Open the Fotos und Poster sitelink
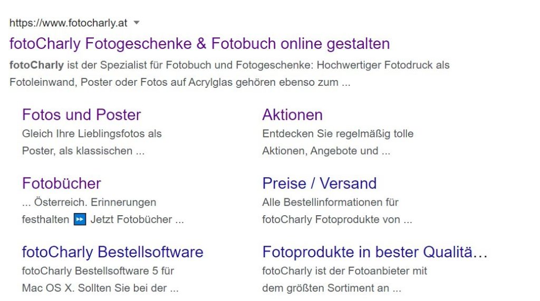 pyautogui.click(x=81, y=115)
